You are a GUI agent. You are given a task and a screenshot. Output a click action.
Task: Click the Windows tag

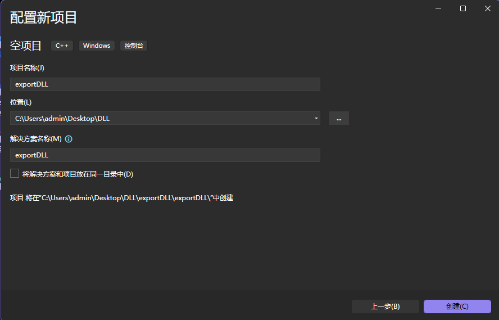point(97,46)
